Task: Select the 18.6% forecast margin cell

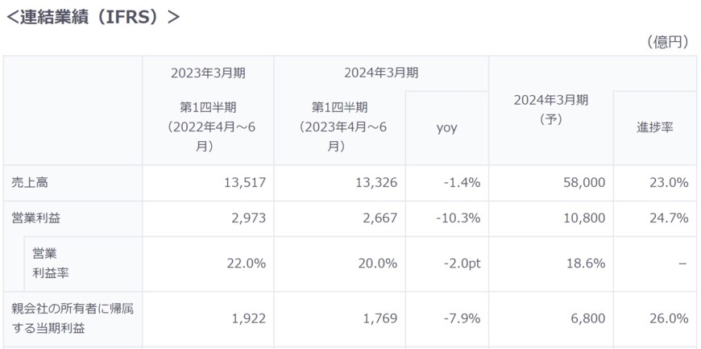Action: click(586, 264)
